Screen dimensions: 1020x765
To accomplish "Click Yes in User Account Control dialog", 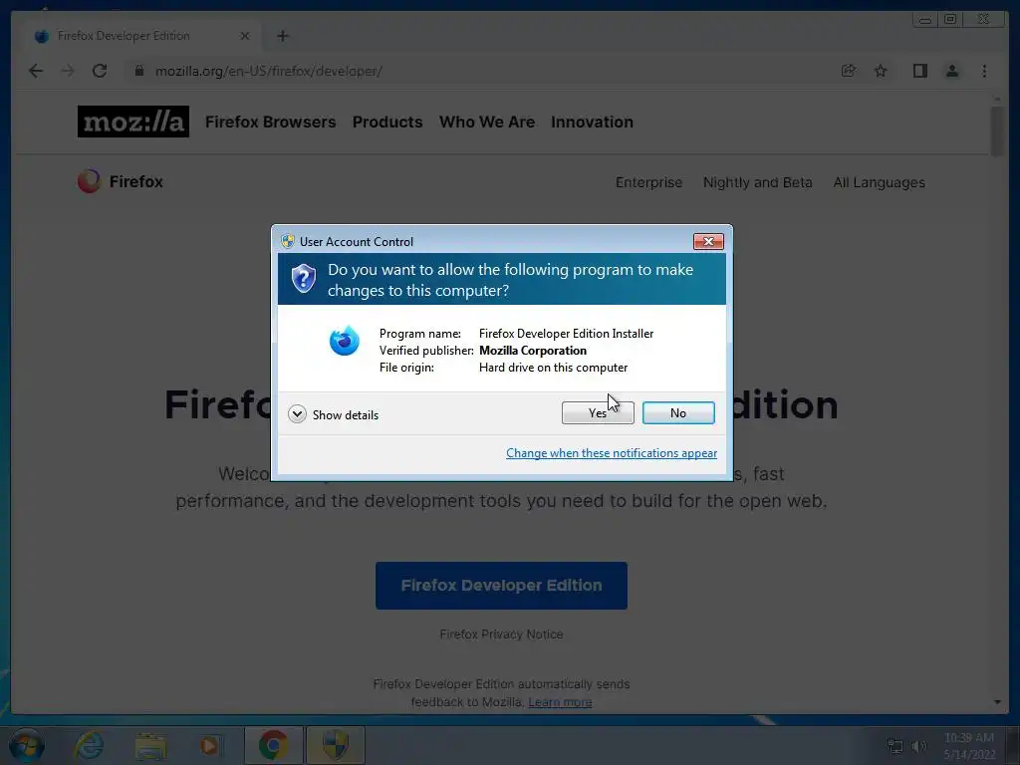I will click(598, 413).
